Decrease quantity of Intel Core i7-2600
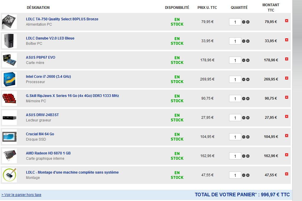The width and height of the screenshot is (302, 201). (x=244, y=80)
